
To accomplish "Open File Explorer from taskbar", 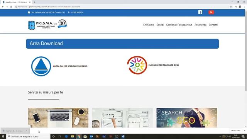I will (73, 136).
